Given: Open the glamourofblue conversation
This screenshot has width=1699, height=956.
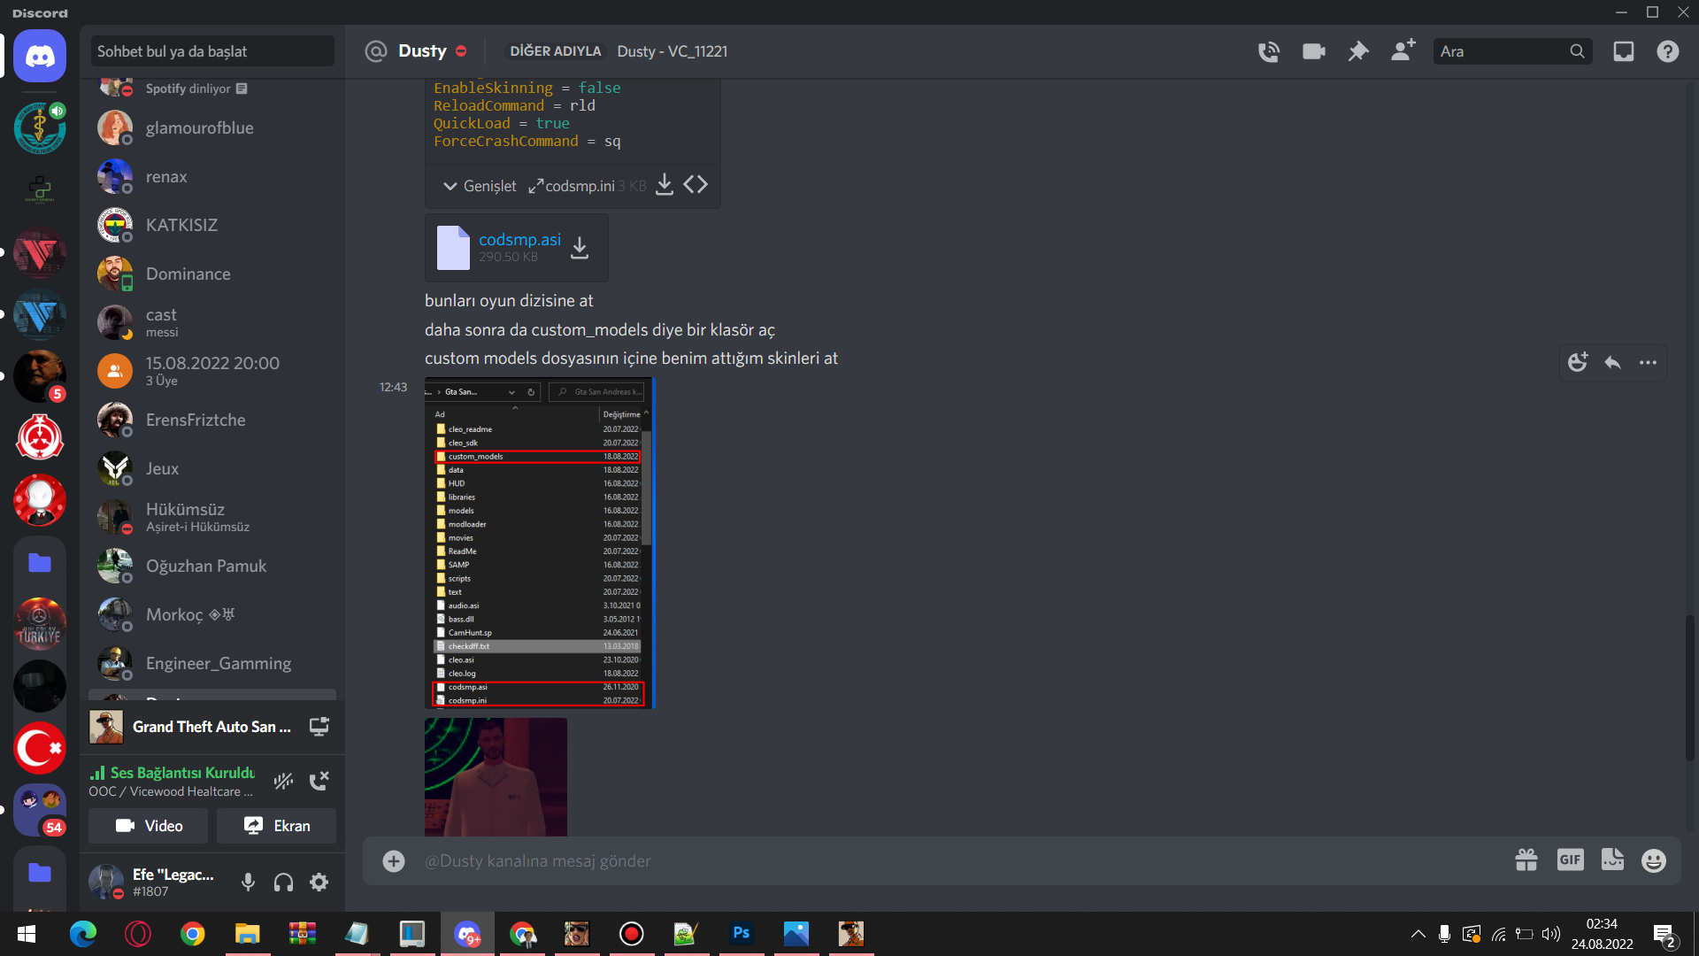Looking at the screenshot, I should click(212, 127).
